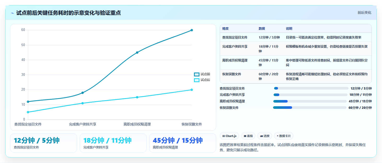The width and height of the screenshot is (382, 163).
Task: Select the 试点后 data point at value 20
Action: coord(192,90)
